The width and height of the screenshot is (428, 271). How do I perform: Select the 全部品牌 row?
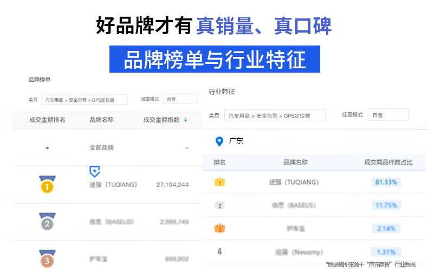[x=101, y=147]
